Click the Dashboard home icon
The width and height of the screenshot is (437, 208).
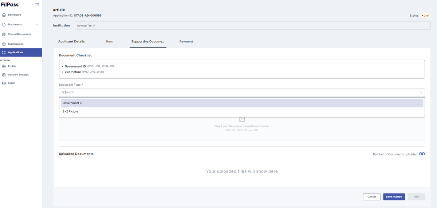pos(4,15)
